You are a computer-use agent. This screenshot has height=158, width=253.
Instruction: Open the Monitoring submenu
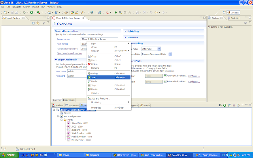[109, 102]
